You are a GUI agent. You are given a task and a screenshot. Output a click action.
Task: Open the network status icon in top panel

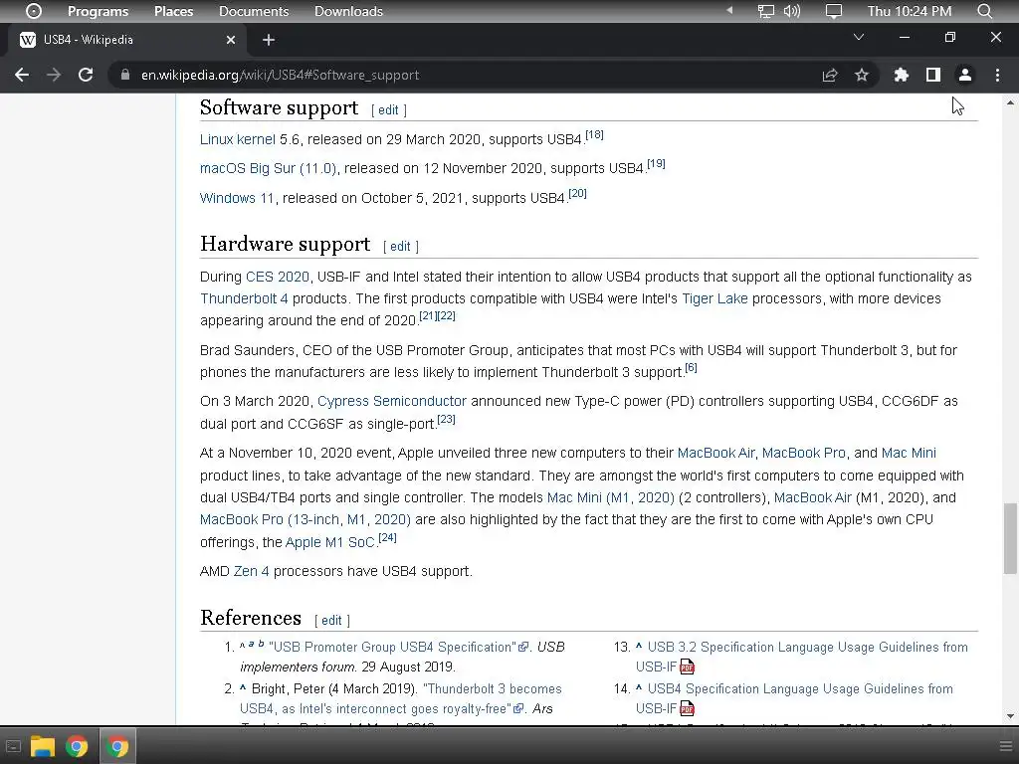[766, 11]
